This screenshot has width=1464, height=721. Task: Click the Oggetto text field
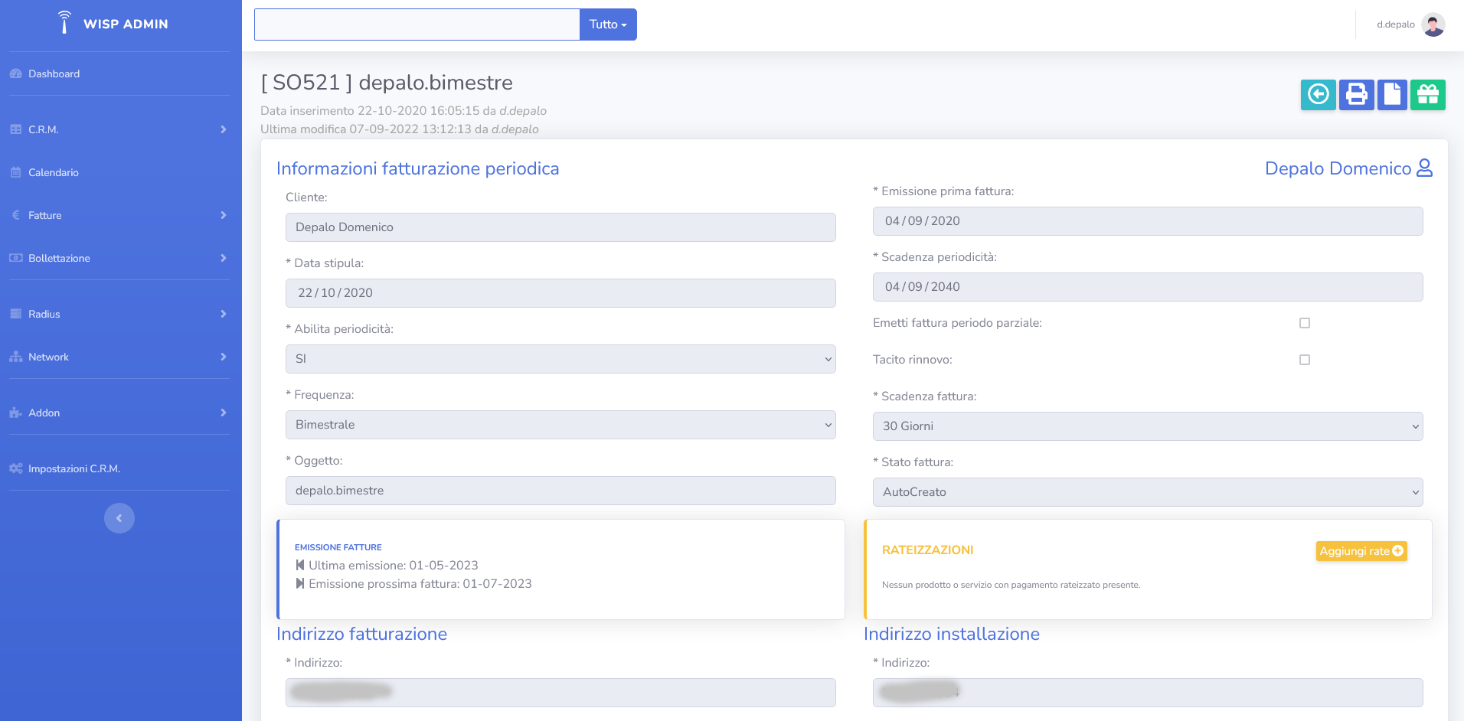point(560,491)
